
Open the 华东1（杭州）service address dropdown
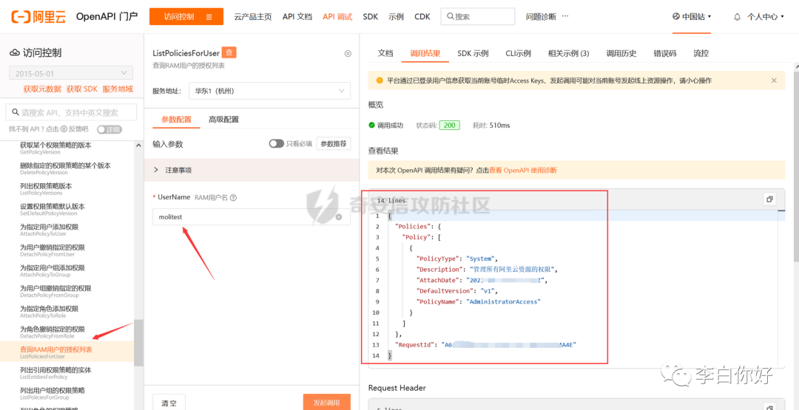click(x=269, y=91)
